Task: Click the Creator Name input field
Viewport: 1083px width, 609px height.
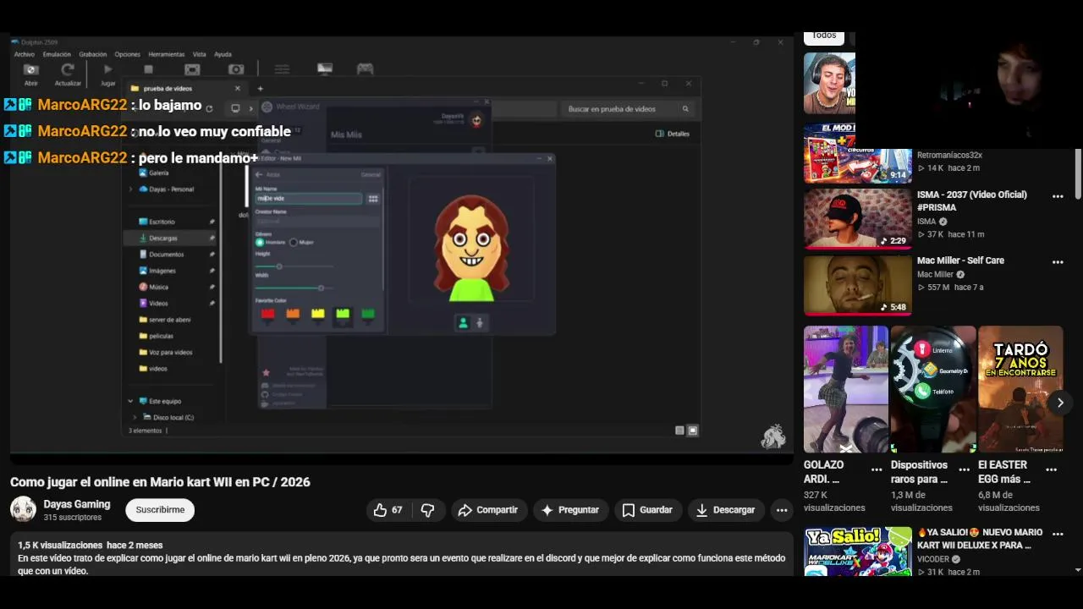Action: [317, 221]
